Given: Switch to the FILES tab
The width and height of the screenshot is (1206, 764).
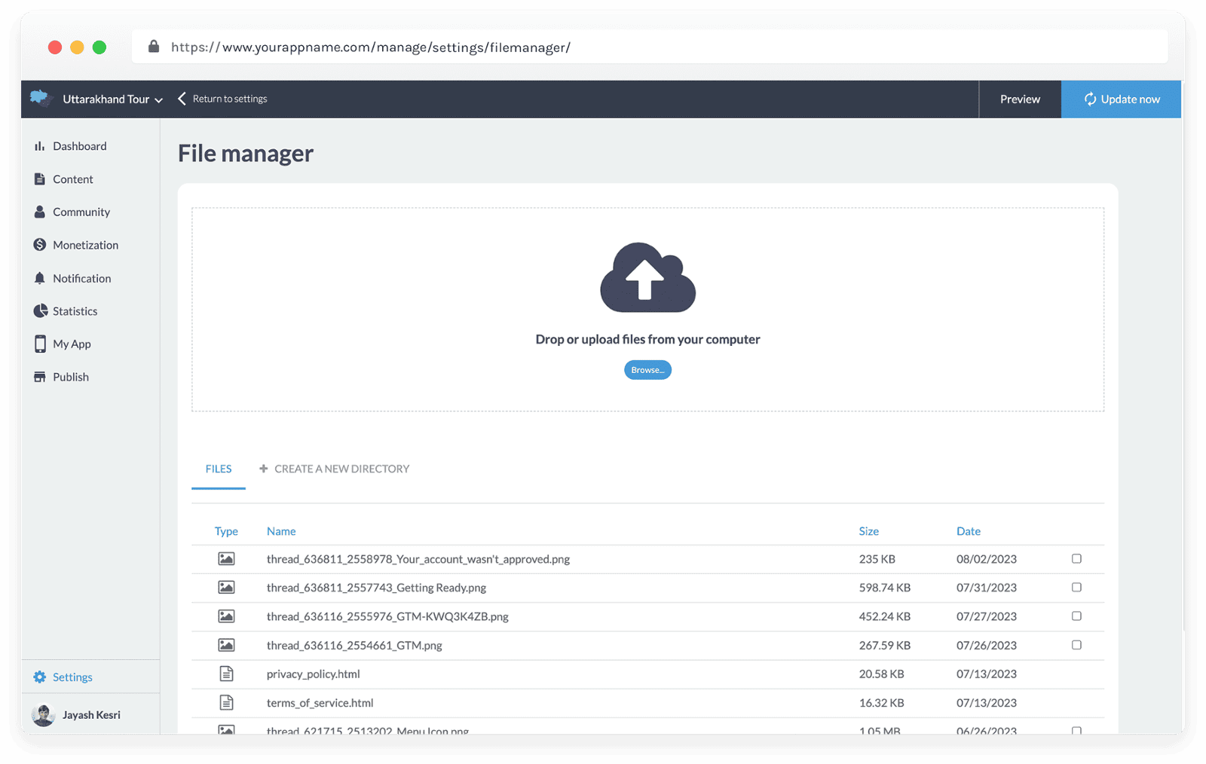Looking at the screenshot, I should pyautogui.click(x=219, y=469).
